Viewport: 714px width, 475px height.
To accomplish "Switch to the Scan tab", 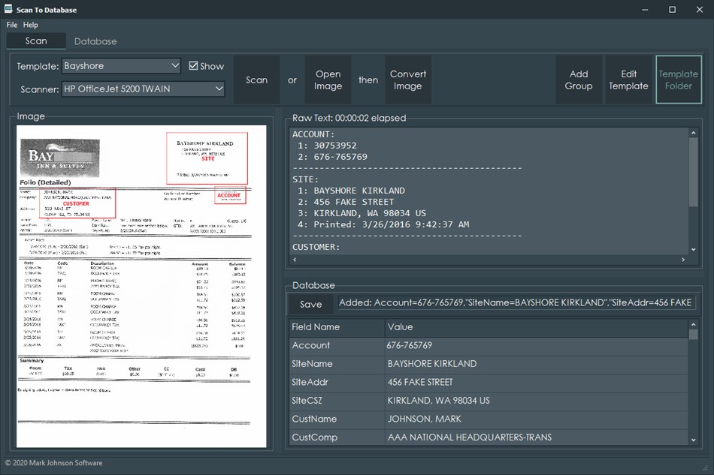I will (36, 41).
